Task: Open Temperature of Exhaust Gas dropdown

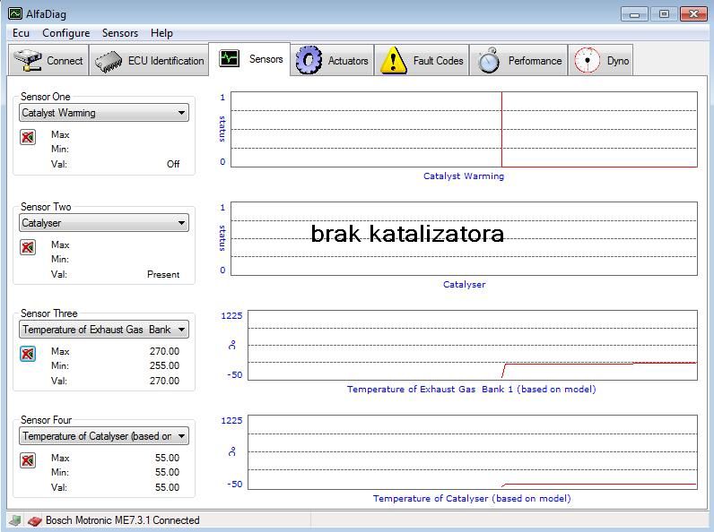Action: (181, 330)
